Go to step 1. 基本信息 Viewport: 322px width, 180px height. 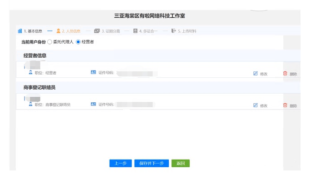[x=33, y=31]
